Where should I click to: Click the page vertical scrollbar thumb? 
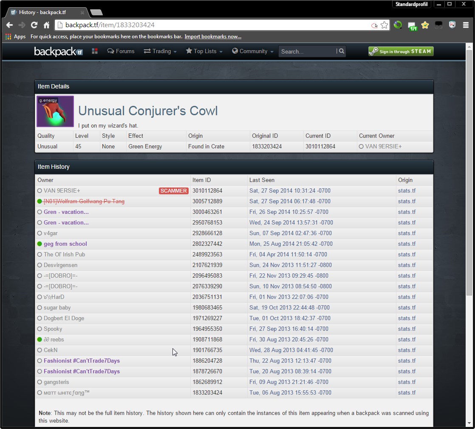tap(469, 173)
